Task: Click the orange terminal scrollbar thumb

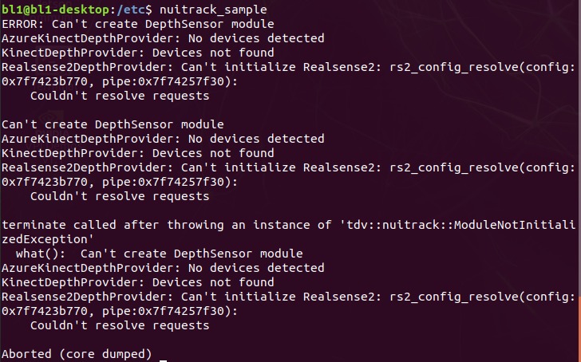Action: tap(579, 329)
